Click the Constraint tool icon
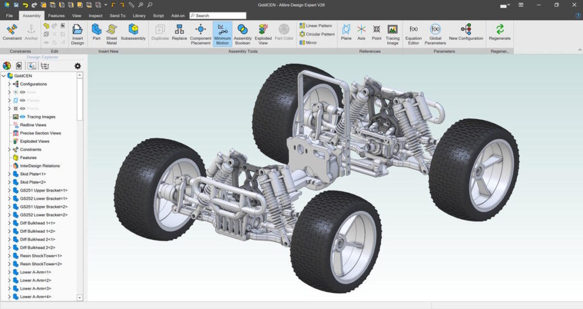This screenshot has height=309, width=583. pyautogui.click(x=12, y=30)
